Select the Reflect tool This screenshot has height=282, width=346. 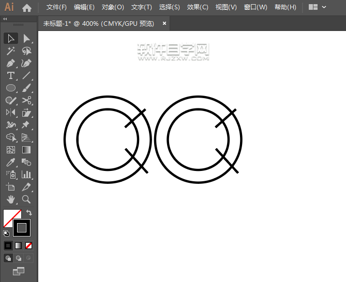(11, 113)
